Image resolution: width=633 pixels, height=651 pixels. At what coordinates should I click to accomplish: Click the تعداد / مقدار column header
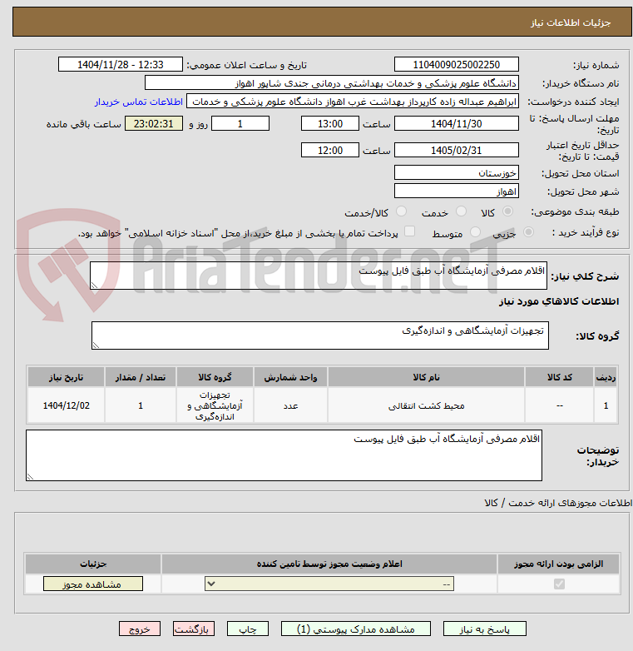click(141, 377)
